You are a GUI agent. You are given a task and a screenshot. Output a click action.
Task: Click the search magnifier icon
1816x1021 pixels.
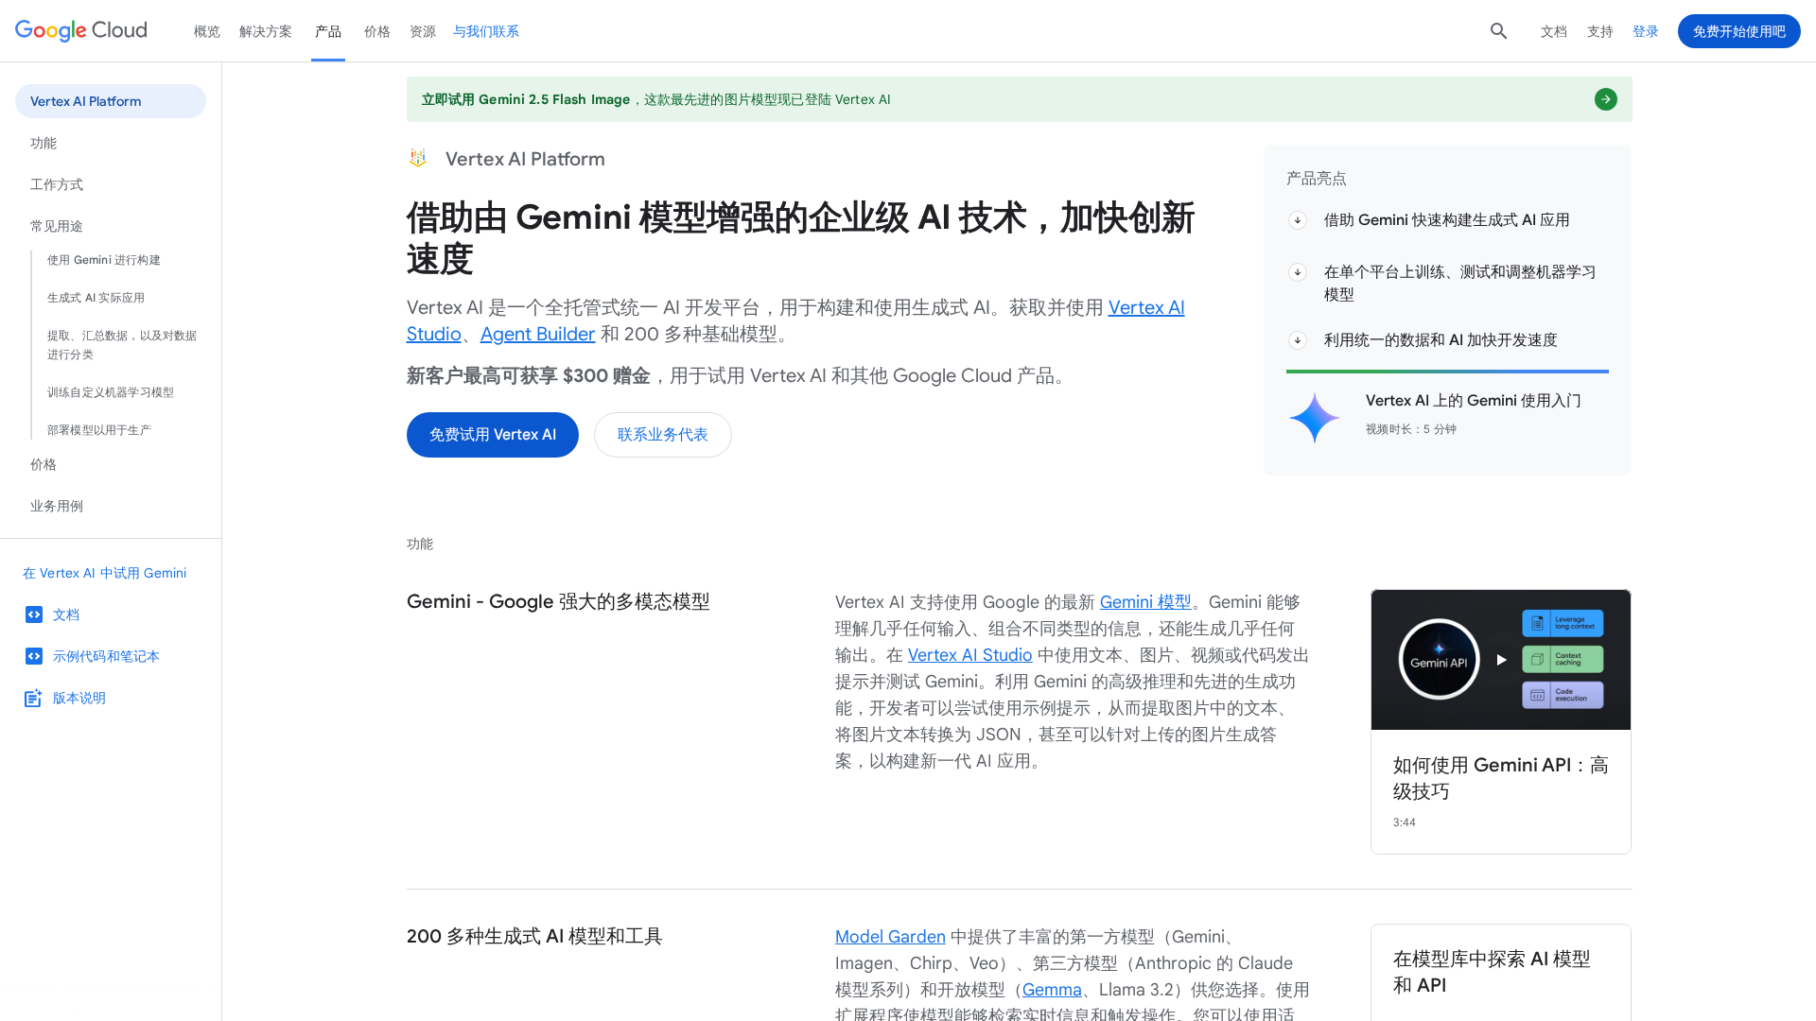pyautogui.click(x=1498, y=31)
